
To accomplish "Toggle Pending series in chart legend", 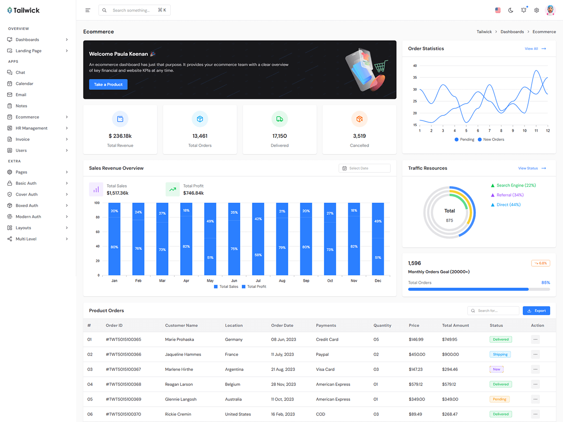I will point(464,139).
